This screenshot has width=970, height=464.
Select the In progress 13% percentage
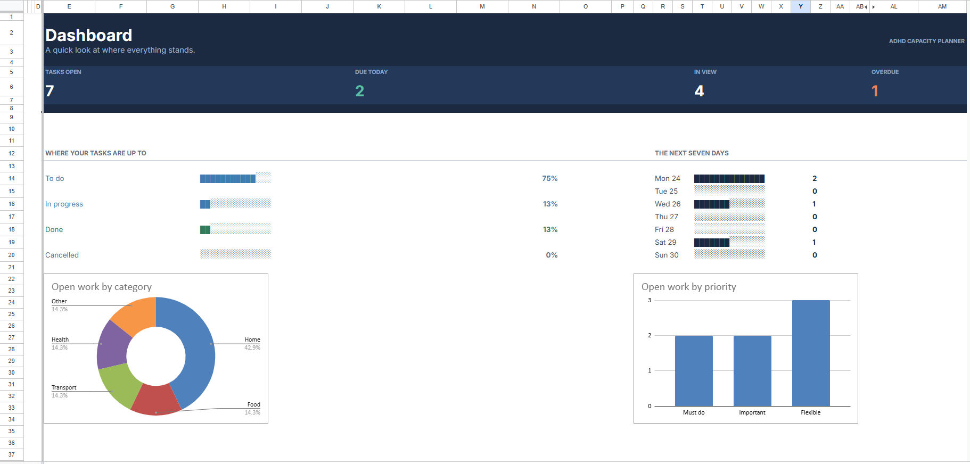(550, 204)
